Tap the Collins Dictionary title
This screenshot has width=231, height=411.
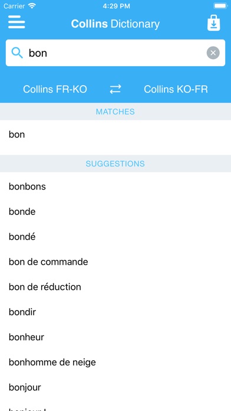[115, 24]
